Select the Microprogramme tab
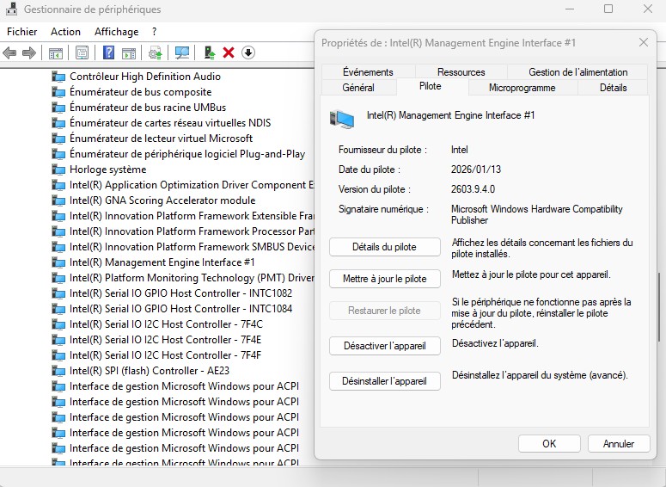 (522, 88)
